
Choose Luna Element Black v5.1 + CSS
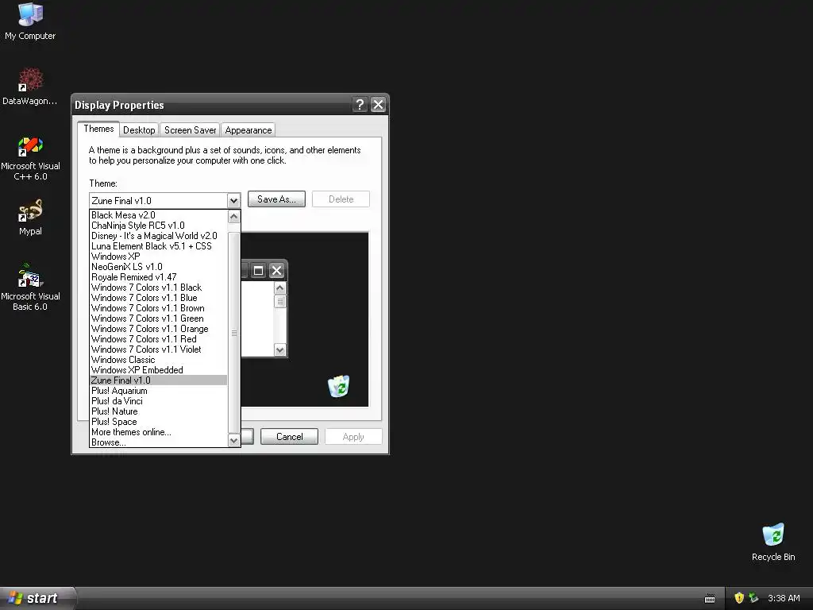(x=159, y=246)
